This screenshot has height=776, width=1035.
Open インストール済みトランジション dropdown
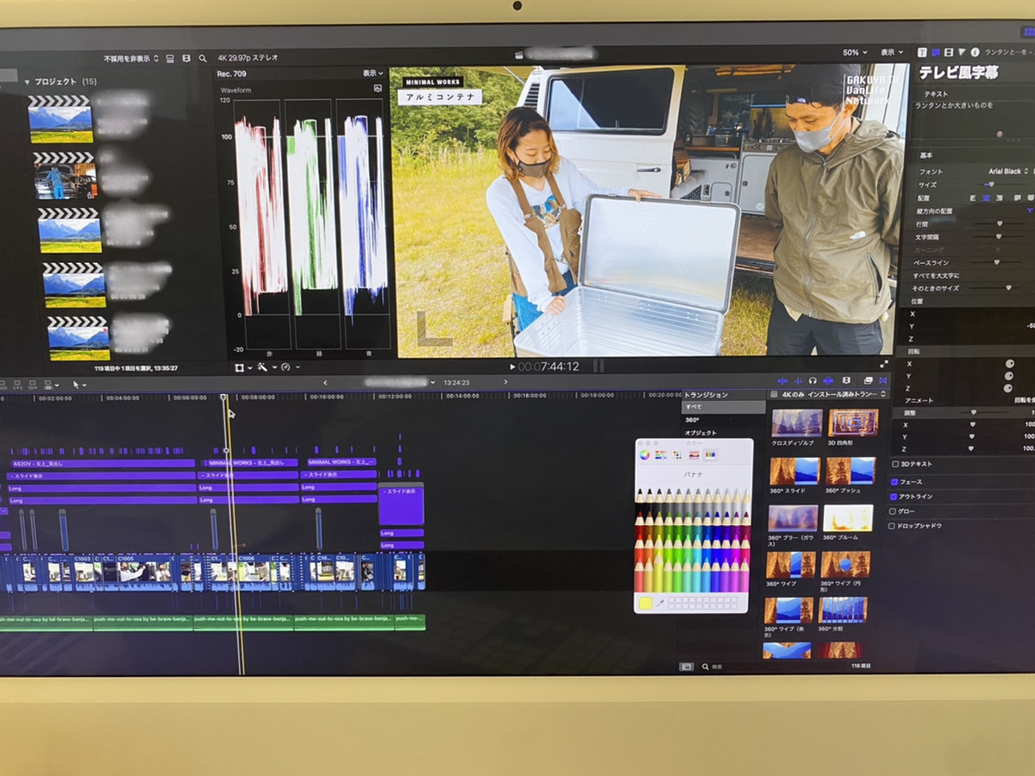848,394
